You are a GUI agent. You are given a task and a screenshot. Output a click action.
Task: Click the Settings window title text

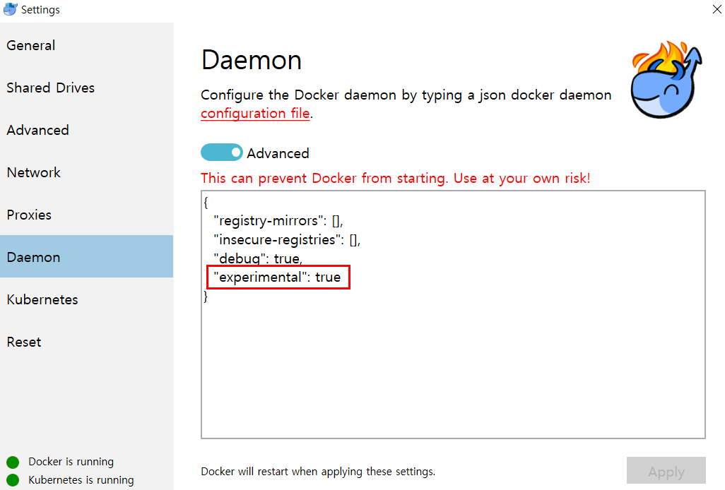[x=40, y=9]
